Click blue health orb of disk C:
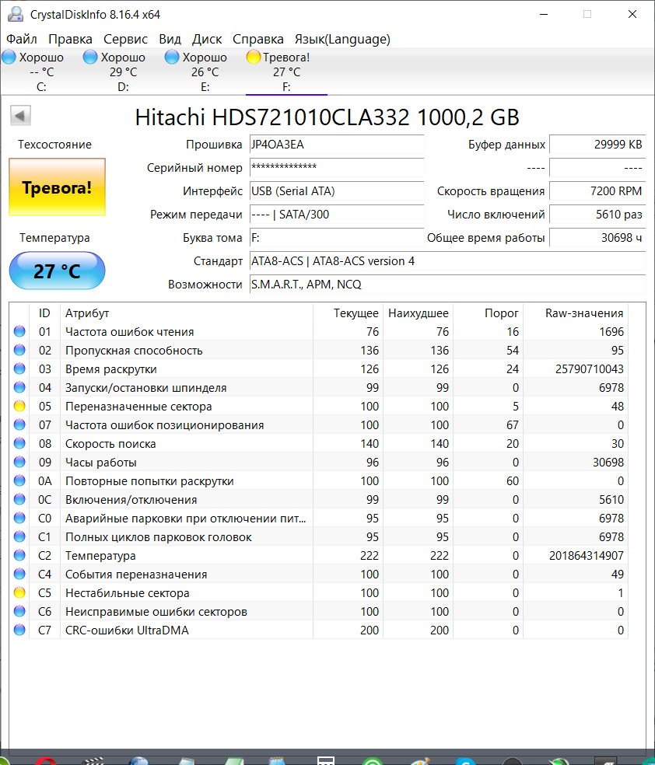Screen dimensions: 655x765 click(x=9, y=57)
